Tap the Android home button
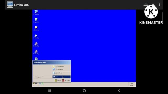This screenshot has width=168, height=94. click(x=84, y=91)
